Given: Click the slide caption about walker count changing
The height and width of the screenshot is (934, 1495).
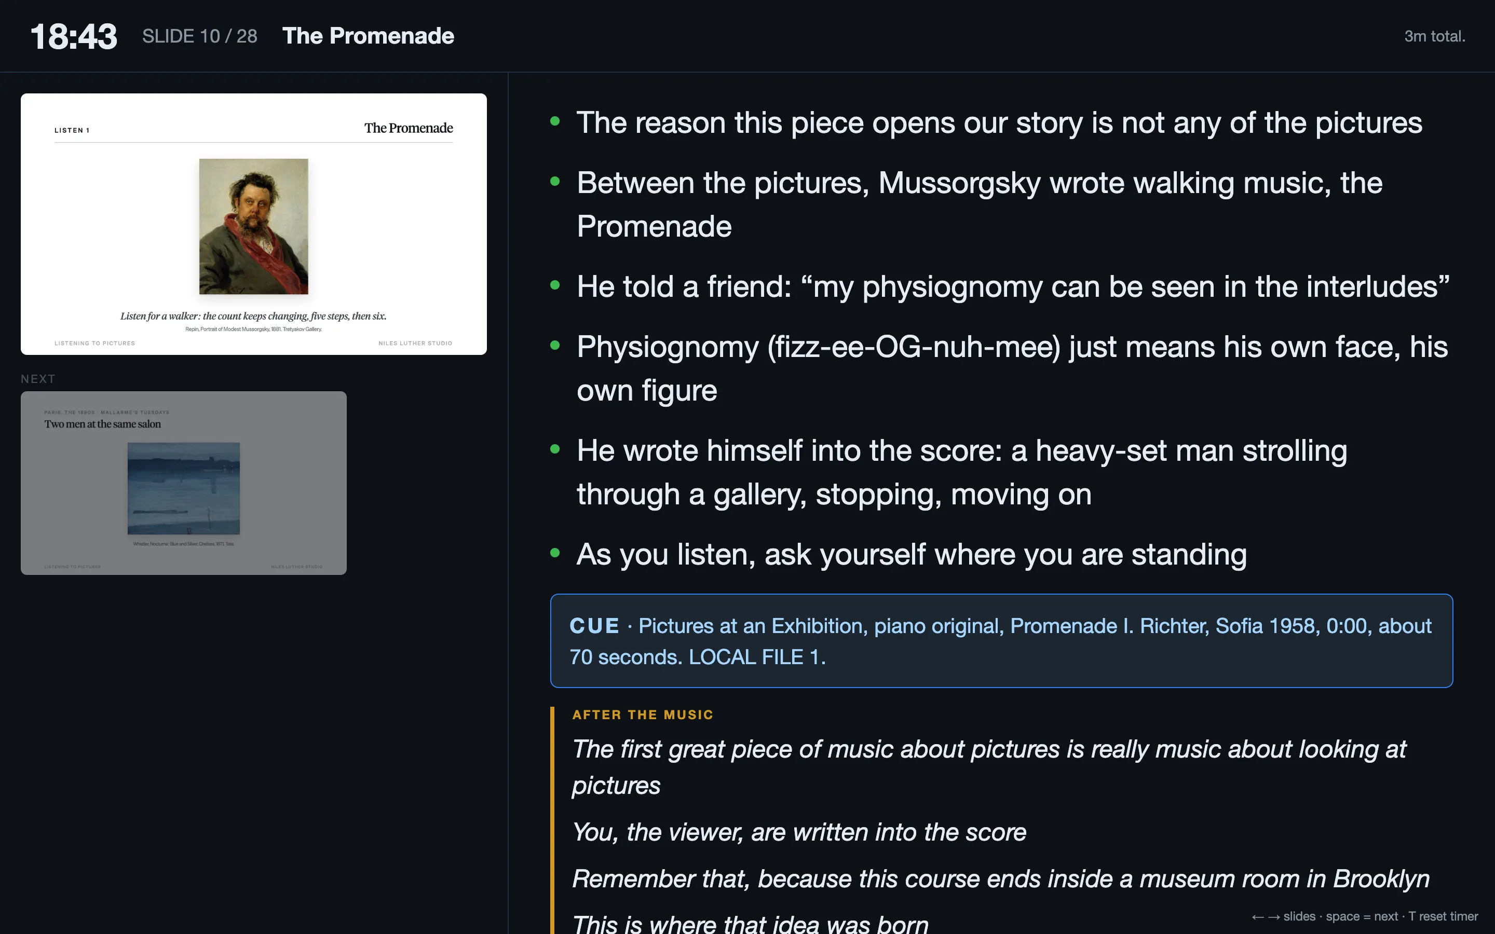Looking at the screenshot, I should [x=253, y=317].
